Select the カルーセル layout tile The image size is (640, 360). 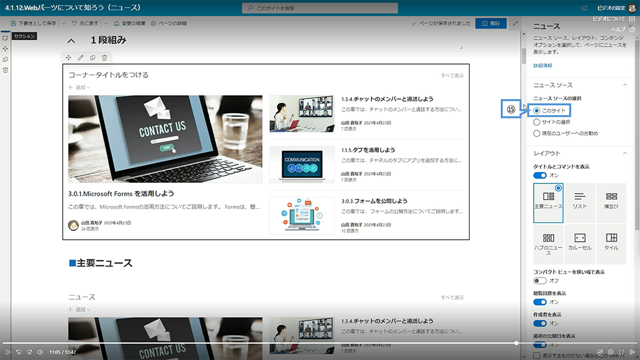(x=580, y=244)
